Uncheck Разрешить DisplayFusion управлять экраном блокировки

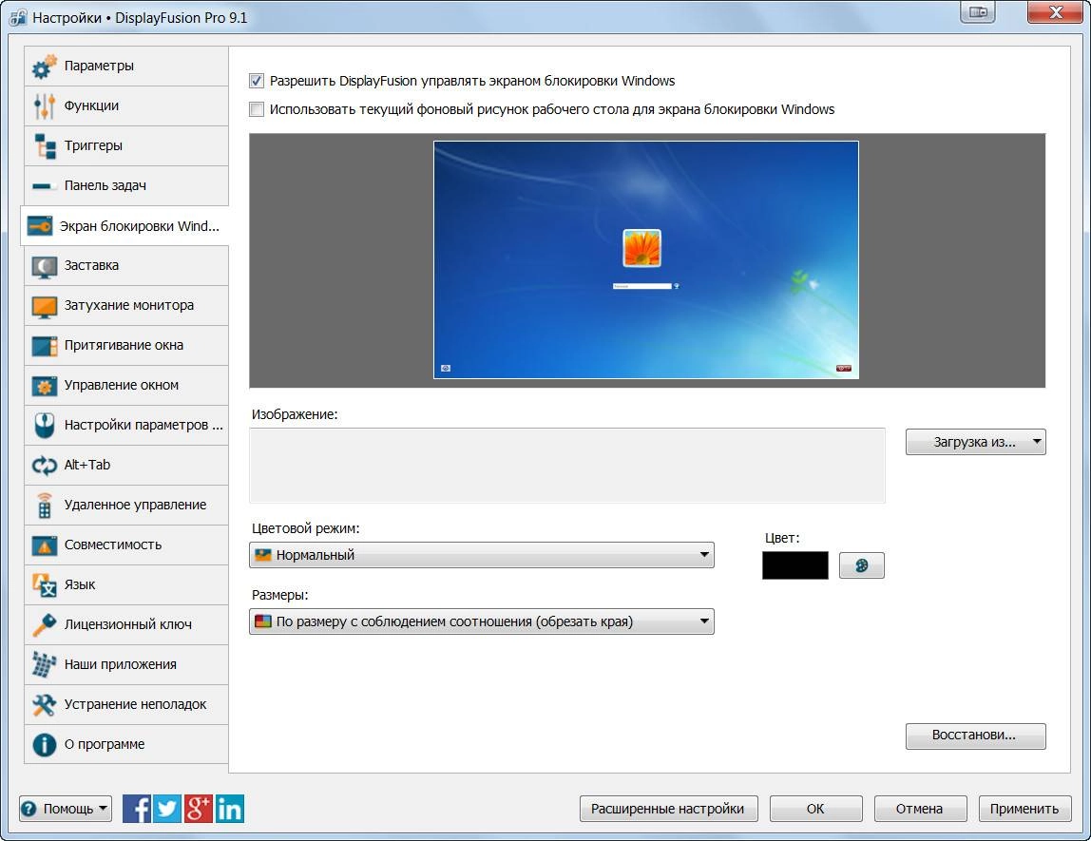[x=257, y=81]
